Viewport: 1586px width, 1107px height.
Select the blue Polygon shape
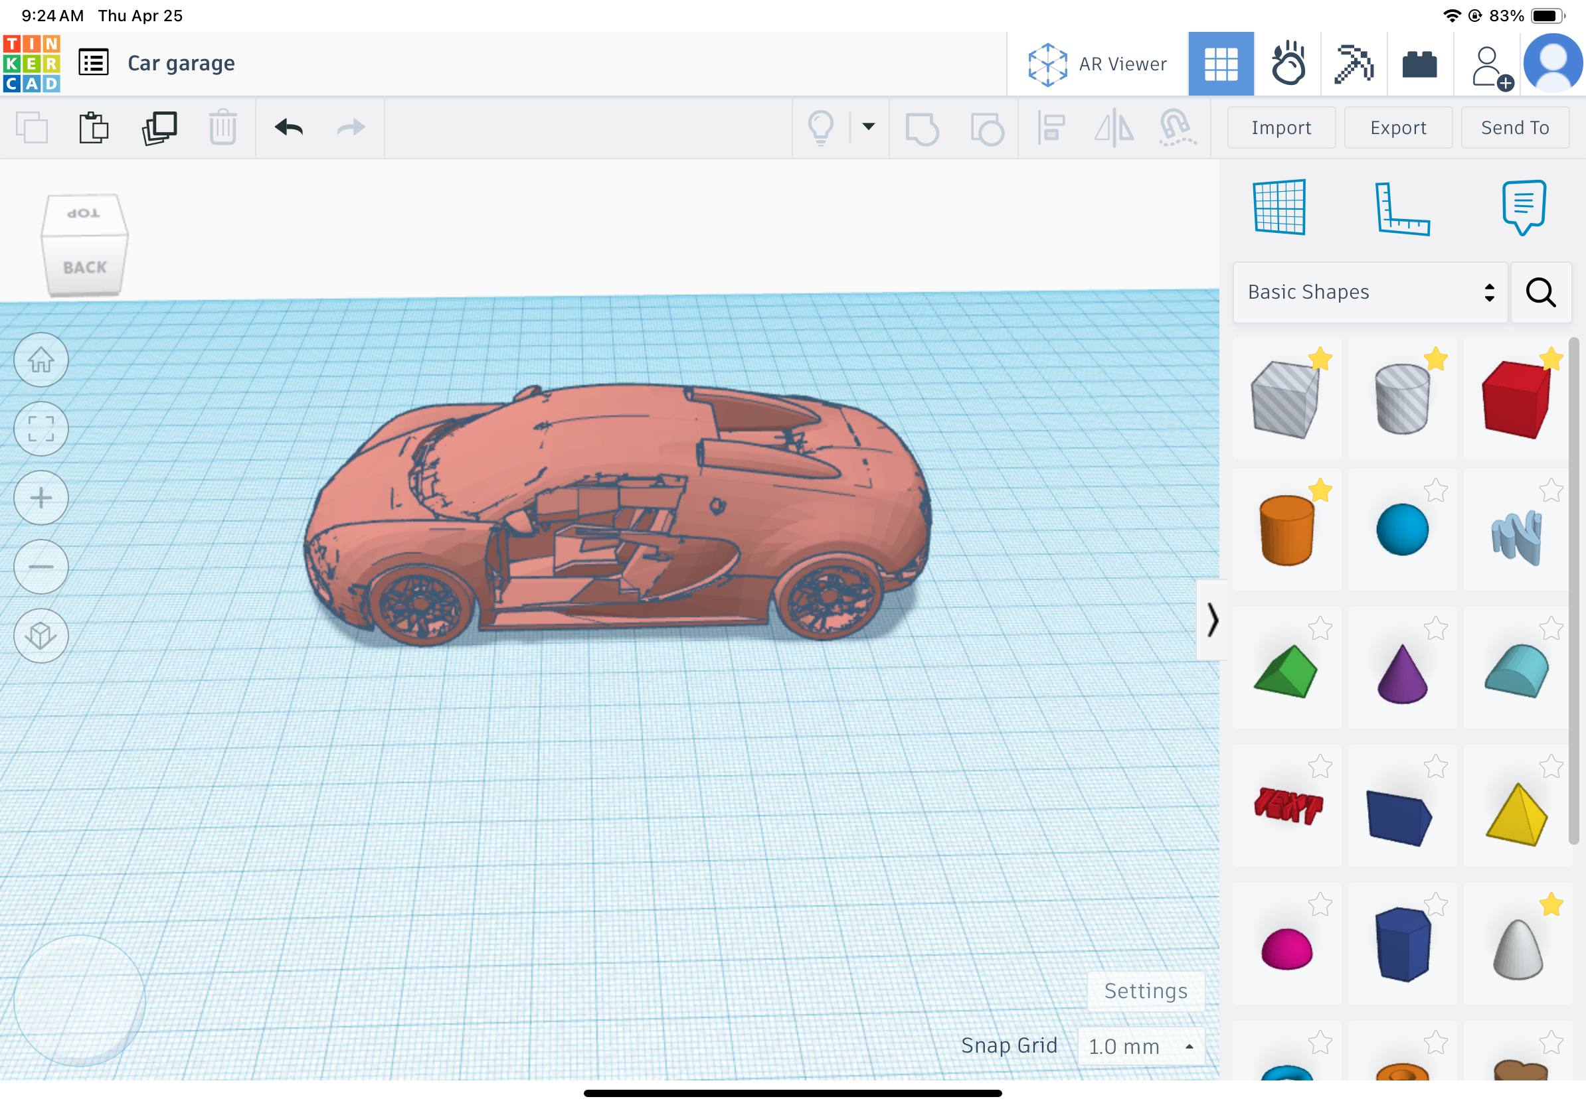point(1401,944)
